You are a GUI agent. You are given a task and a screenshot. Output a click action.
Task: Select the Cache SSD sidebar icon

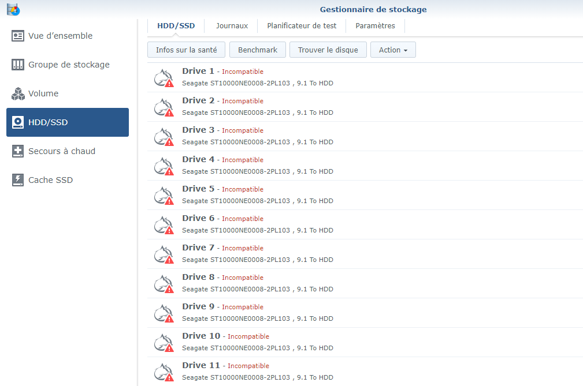[18, 180]
